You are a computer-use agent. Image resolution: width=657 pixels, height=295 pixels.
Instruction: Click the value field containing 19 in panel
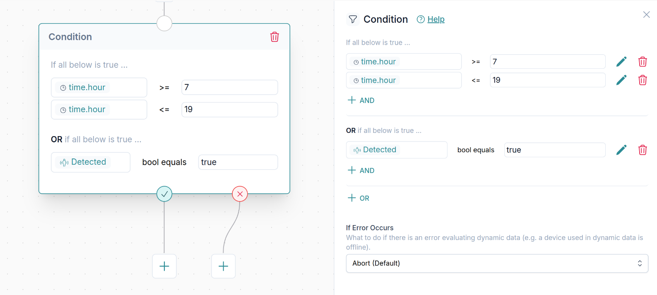click(x=547, y=80)
